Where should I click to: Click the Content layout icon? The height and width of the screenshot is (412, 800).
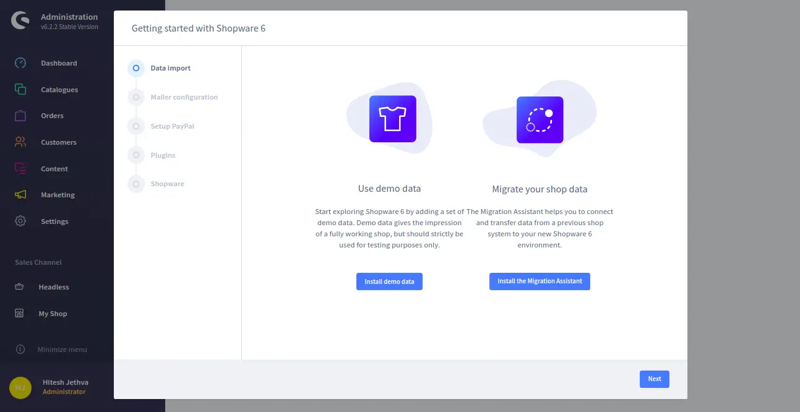click(x=20, y=168)
